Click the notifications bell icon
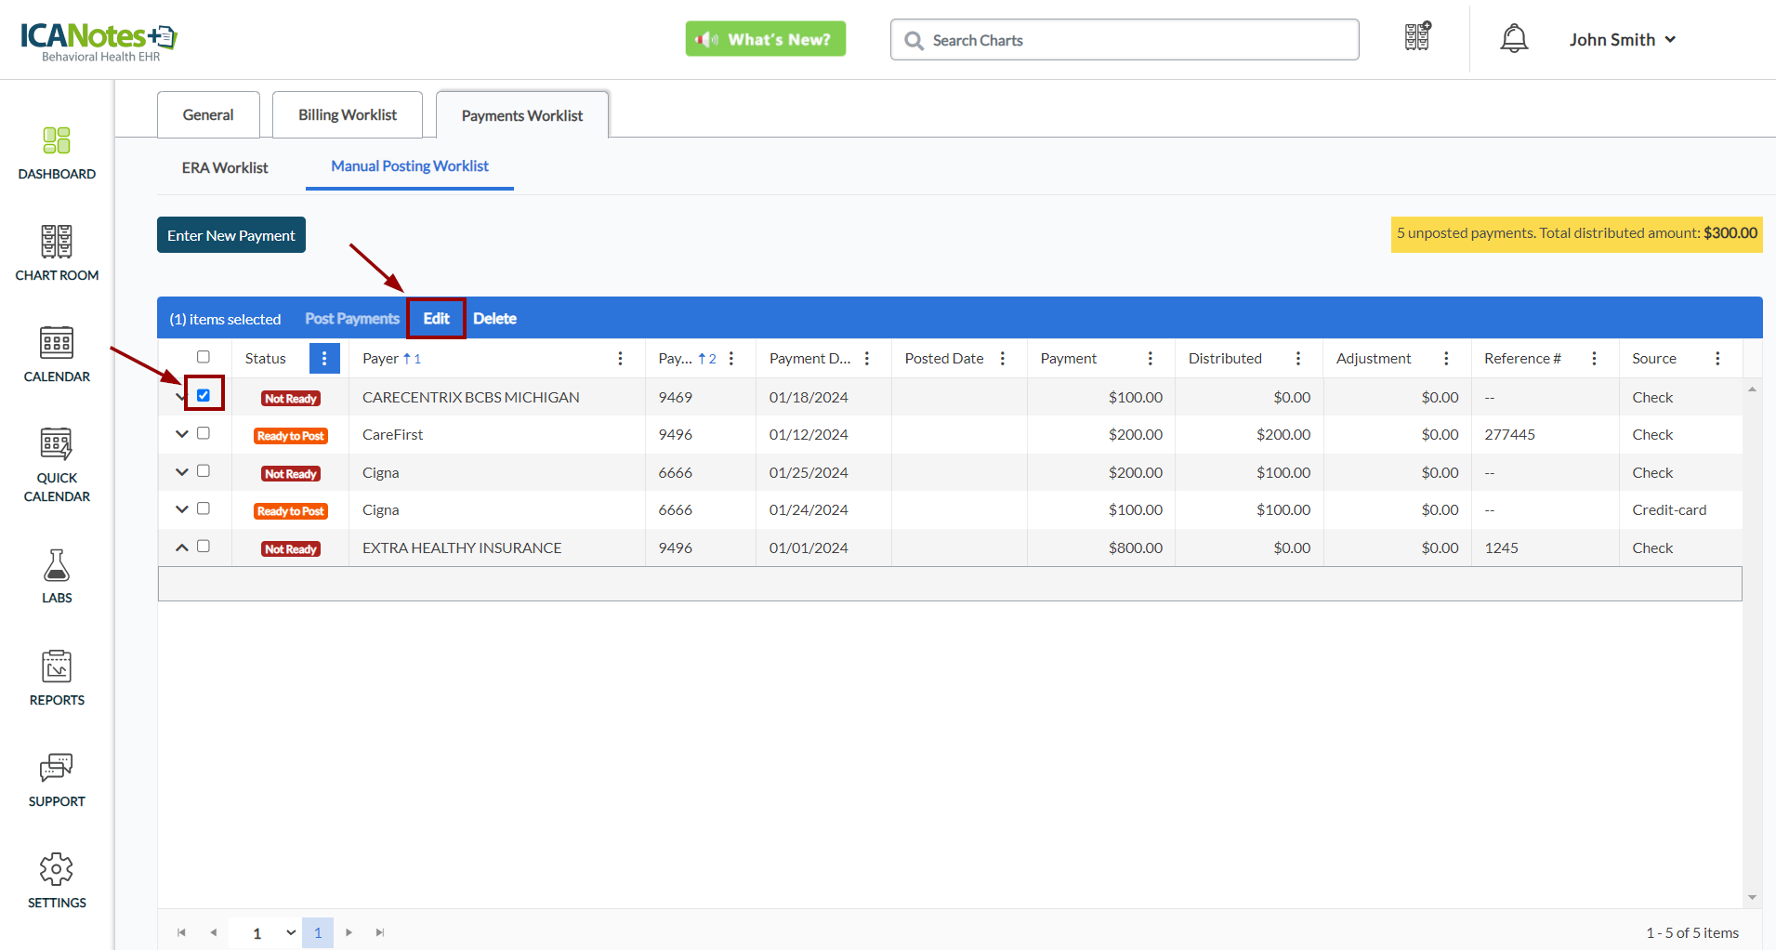The width and height of the screenshot is (1776, 950). (1514, 39)
